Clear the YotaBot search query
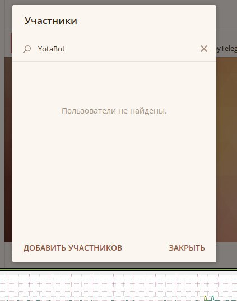 pyautogui.click(x=204, y=49)
